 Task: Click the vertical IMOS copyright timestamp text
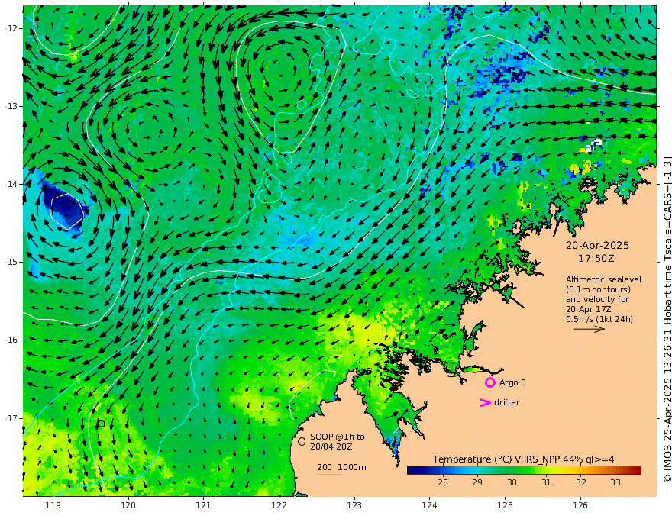[x=667, y=320]
